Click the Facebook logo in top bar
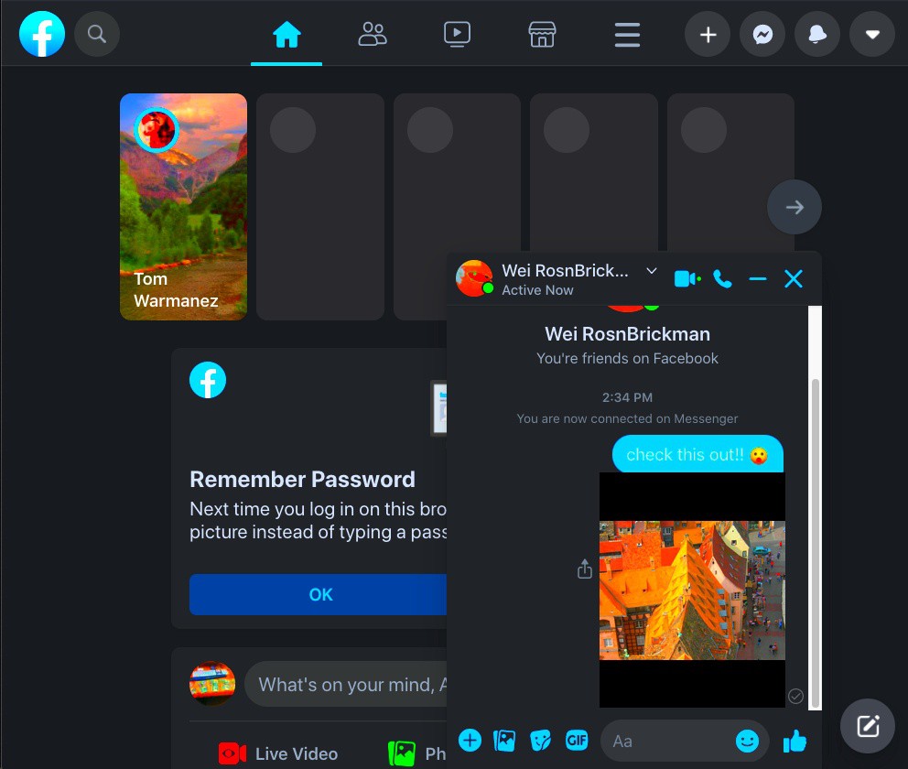The height and width of the screenshot is (769, 908). tap(42, 34)
